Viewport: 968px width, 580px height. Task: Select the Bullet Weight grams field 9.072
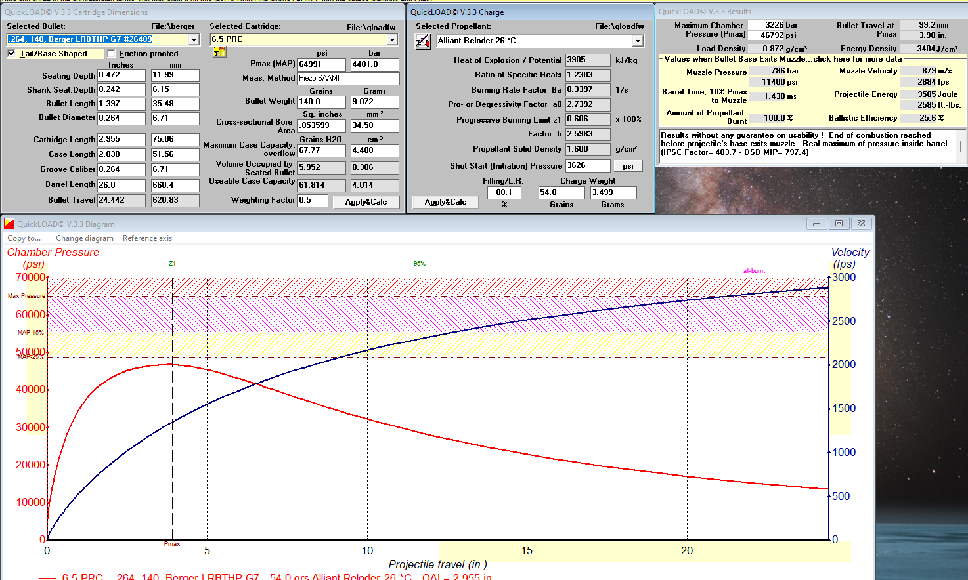pos(374,102)
